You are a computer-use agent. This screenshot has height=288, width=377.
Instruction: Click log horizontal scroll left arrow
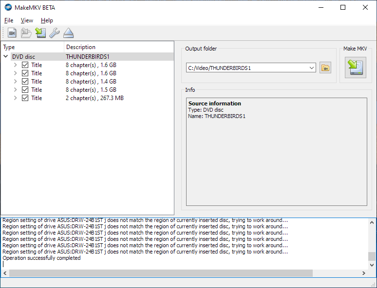click(x=5, y=273)
